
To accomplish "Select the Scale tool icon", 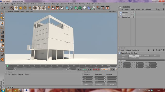I will click(21, 8).
